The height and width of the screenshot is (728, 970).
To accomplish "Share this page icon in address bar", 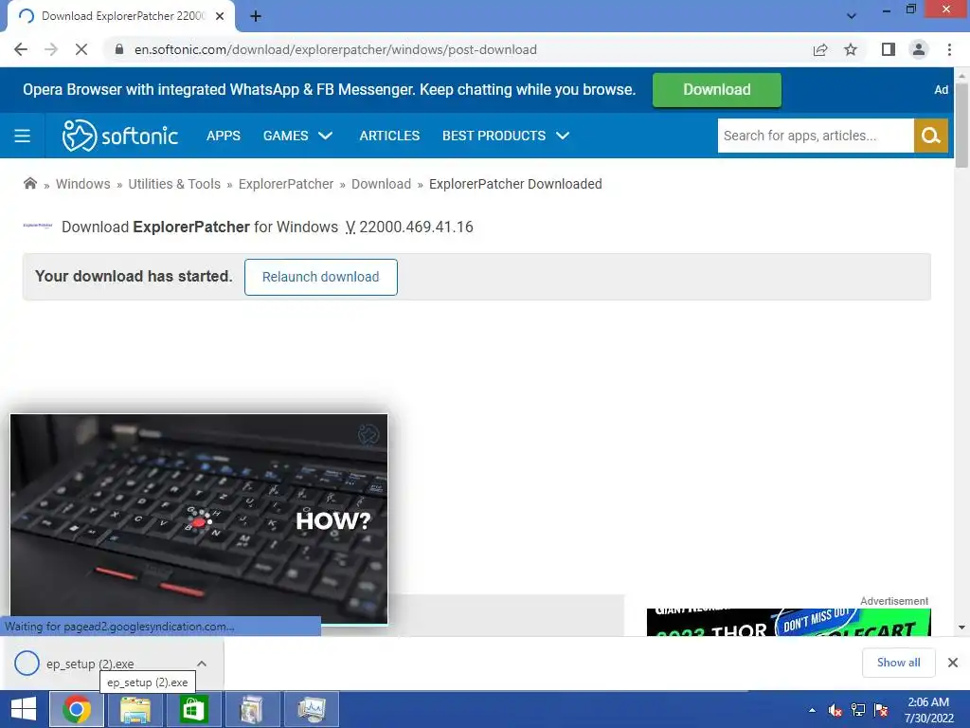I will coord(820,49).
